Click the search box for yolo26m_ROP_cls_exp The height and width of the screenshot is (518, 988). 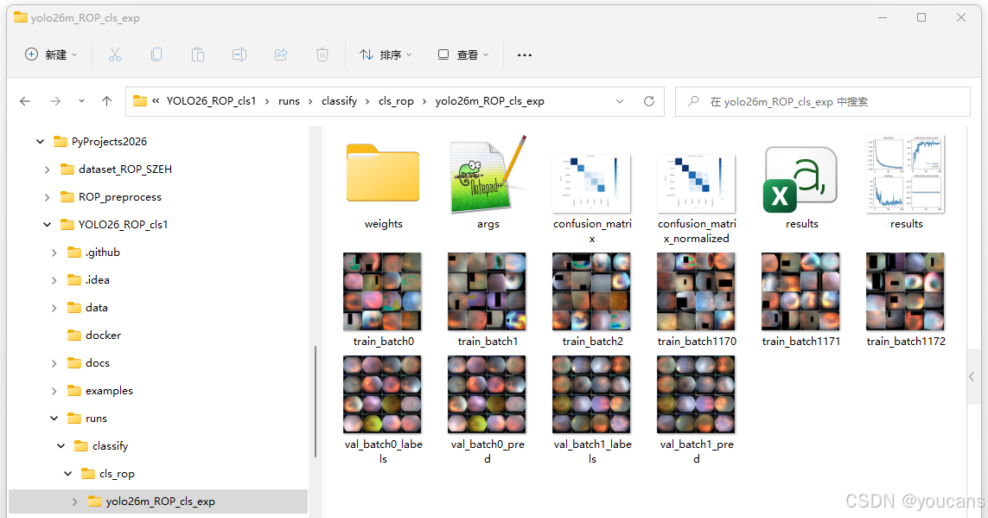pos(822,101)
